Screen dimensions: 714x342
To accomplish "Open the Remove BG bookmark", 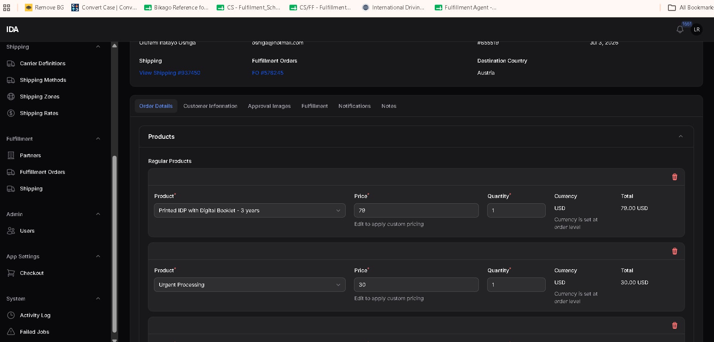I will click(x=45, y=8).
